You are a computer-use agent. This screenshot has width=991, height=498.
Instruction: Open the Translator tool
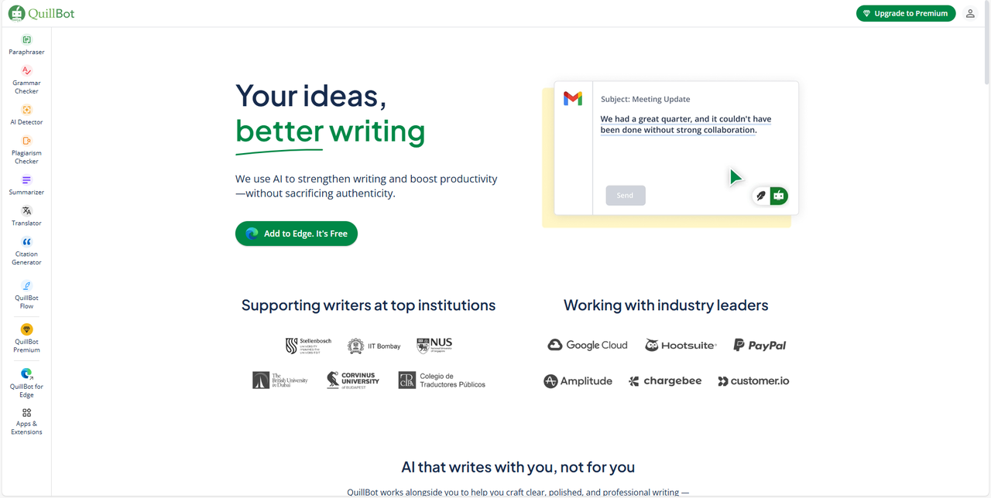pos(26,217)
